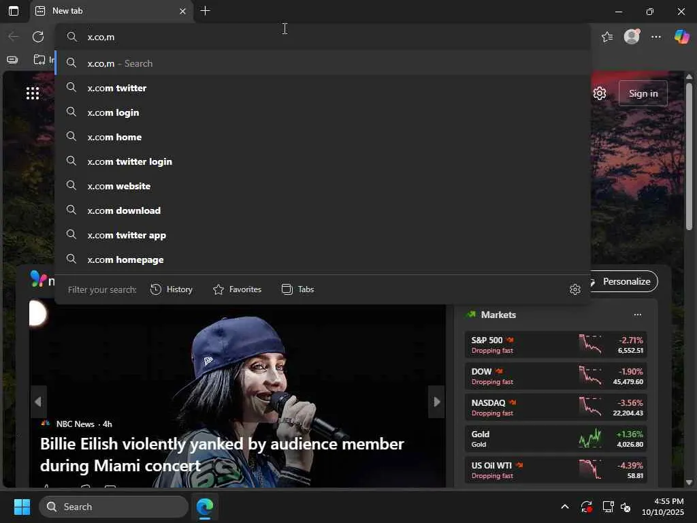This screenshot has height=523, width=697.
Task: Filter search by Tabs
Action: [x=298, y=289]
